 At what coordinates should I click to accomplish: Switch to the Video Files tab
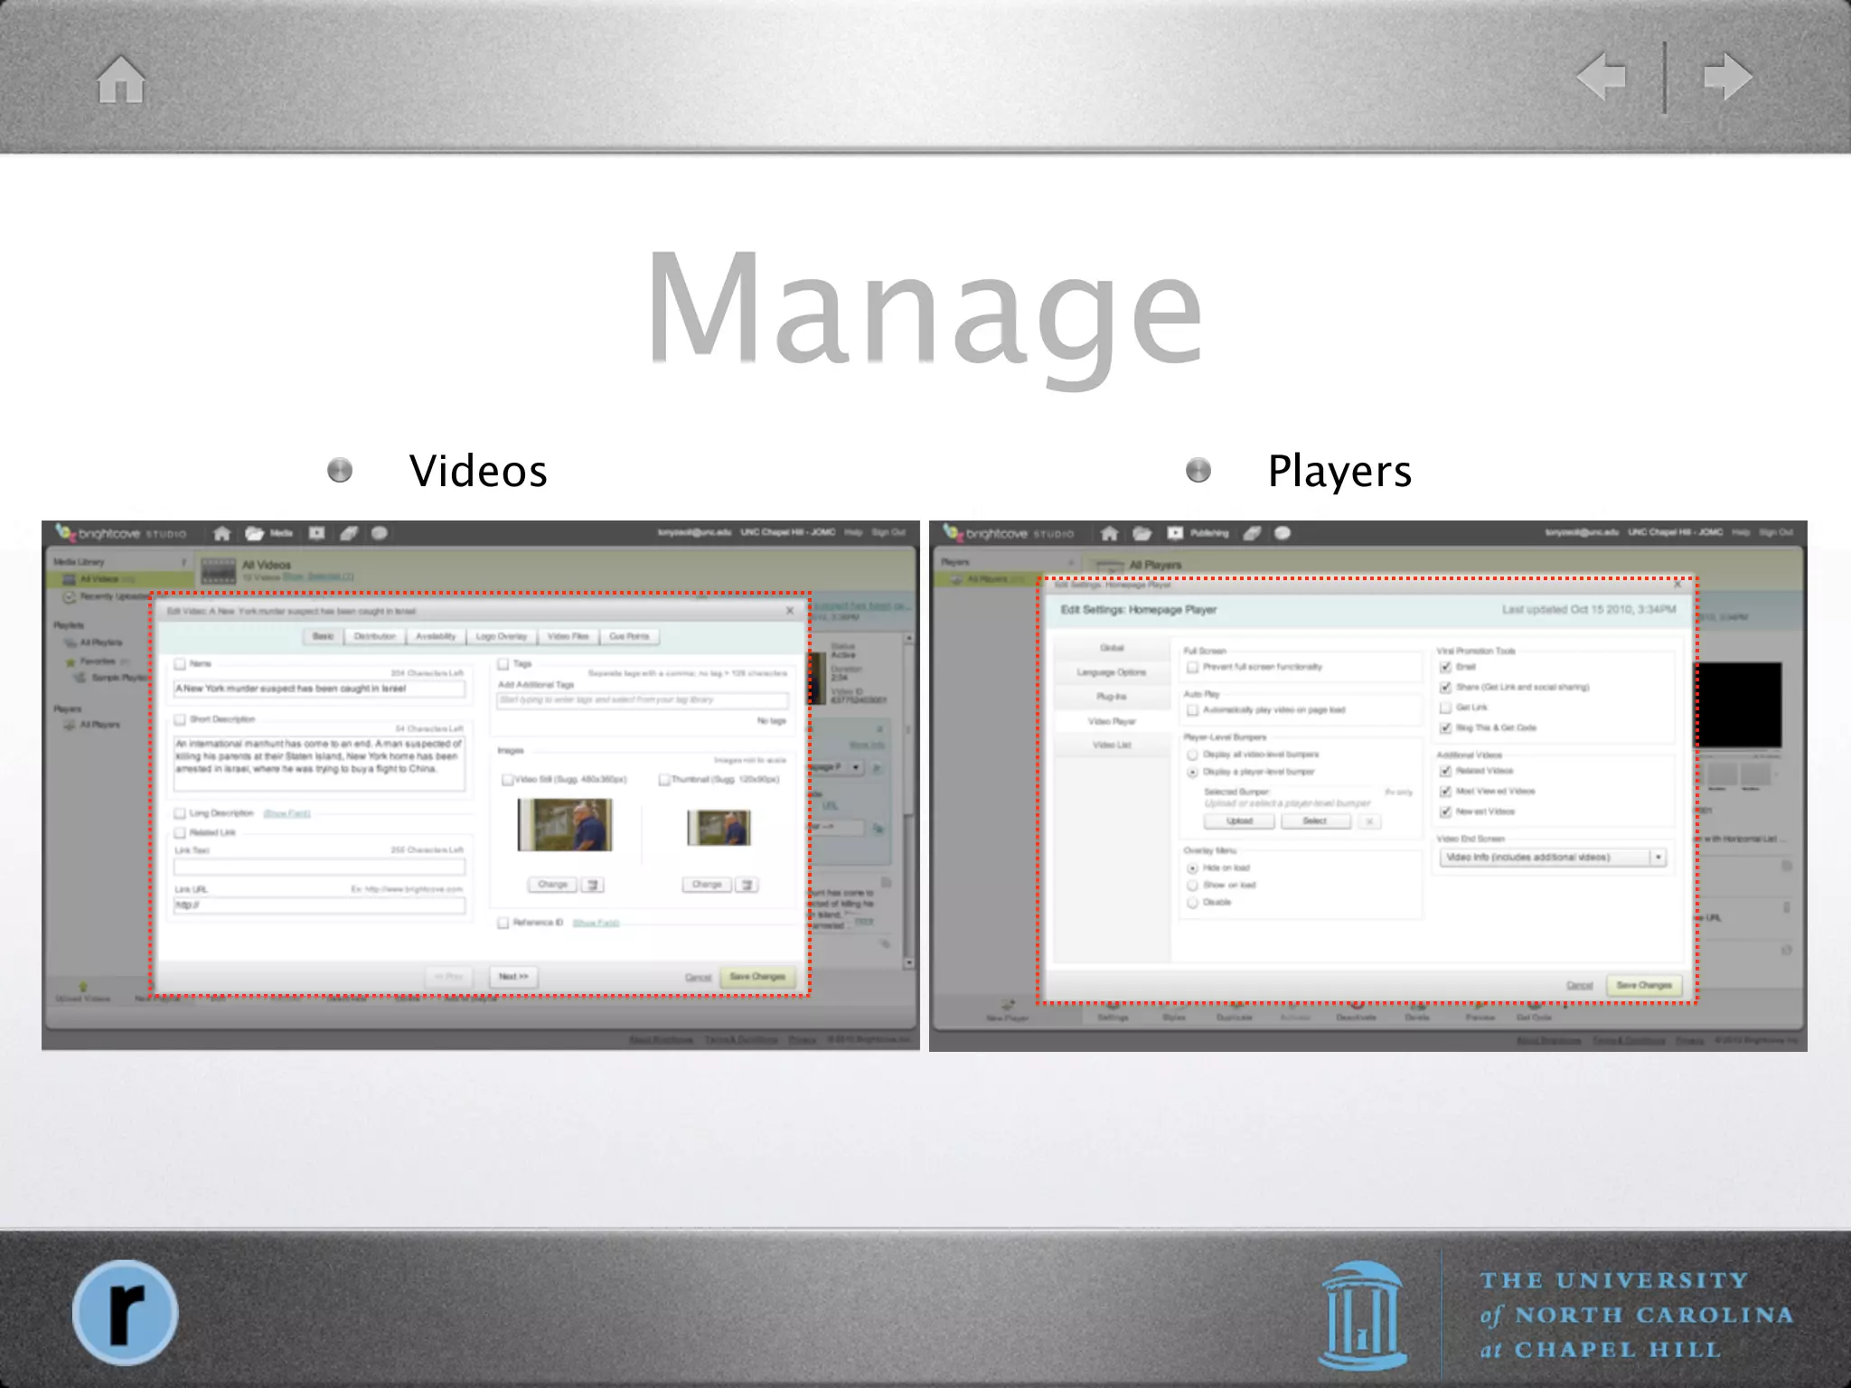click(x=568, y=636)
